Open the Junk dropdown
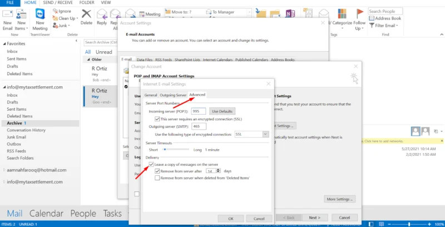 pos(61,26)
